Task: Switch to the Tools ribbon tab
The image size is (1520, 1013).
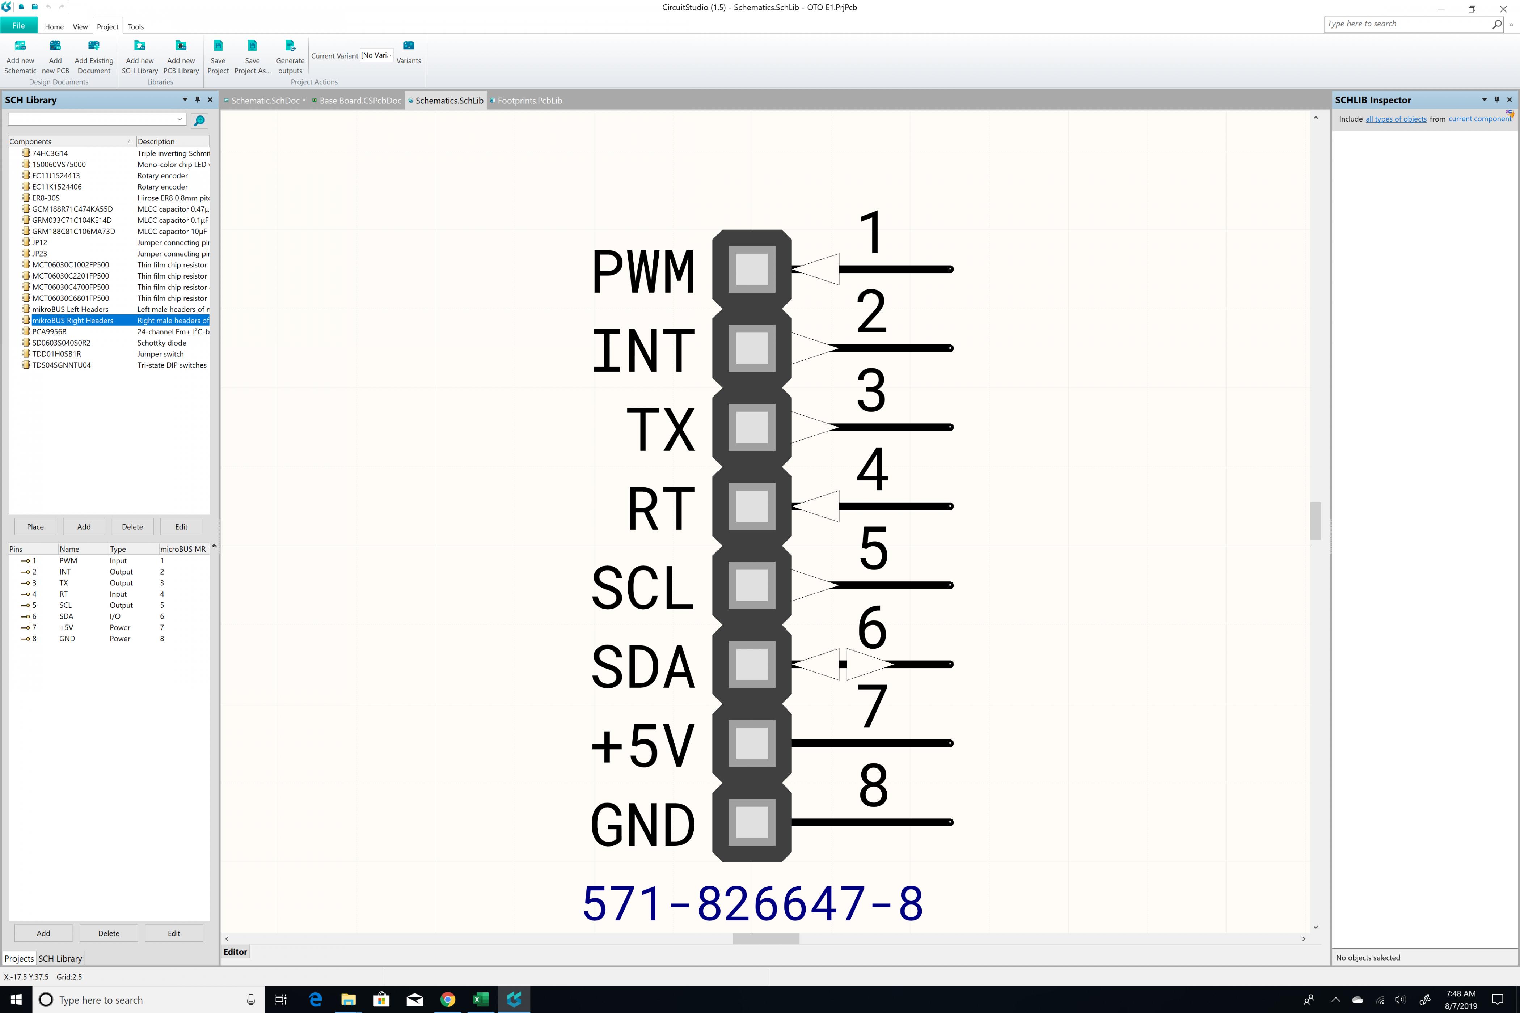Action: pyautogui.click(x=136, y=26)
